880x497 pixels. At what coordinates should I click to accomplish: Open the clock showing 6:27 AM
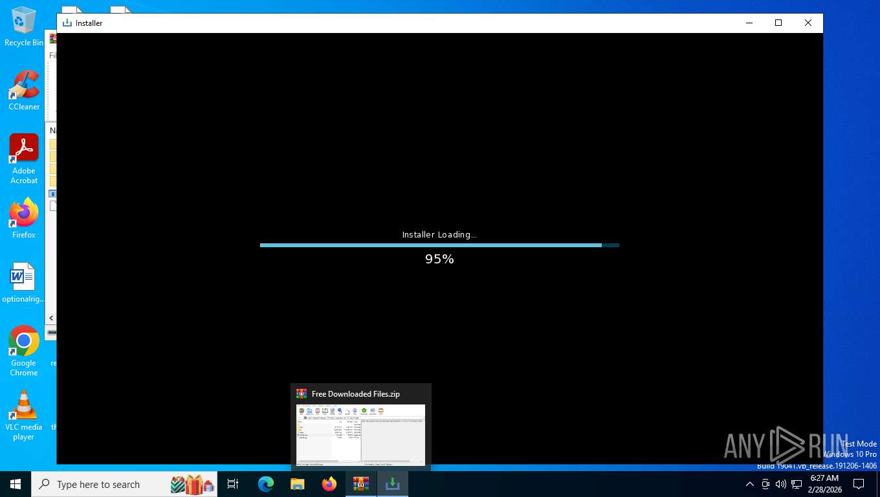click(x=824, y=484)
